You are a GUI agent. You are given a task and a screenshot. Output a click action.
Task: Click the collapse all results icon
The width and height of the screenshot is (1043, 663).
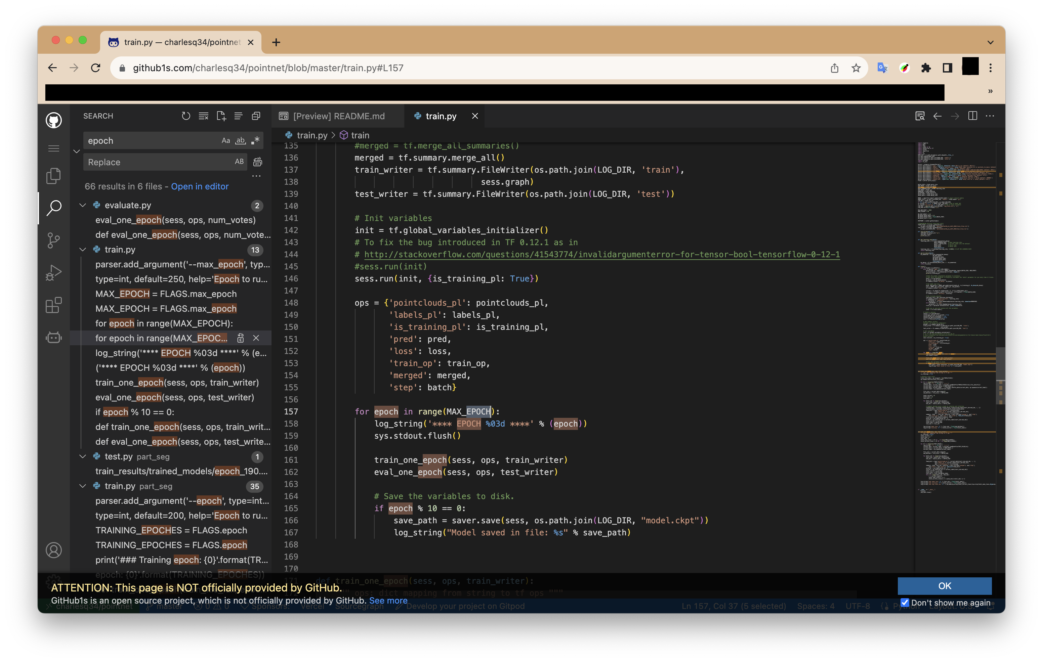[256, 116]
